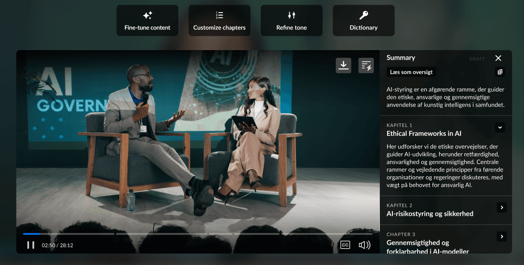Click the 'Summary' panel heading
The image size is (524, 265).
[401, 57]
